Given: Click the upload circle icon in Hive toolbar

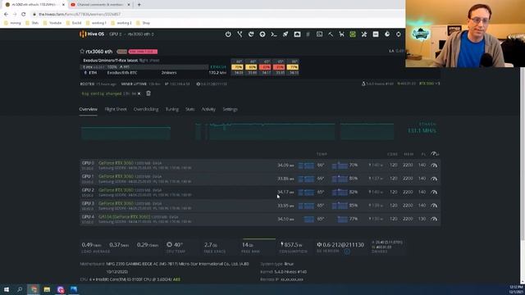Looking at the screenshot, I should (262, 34).
